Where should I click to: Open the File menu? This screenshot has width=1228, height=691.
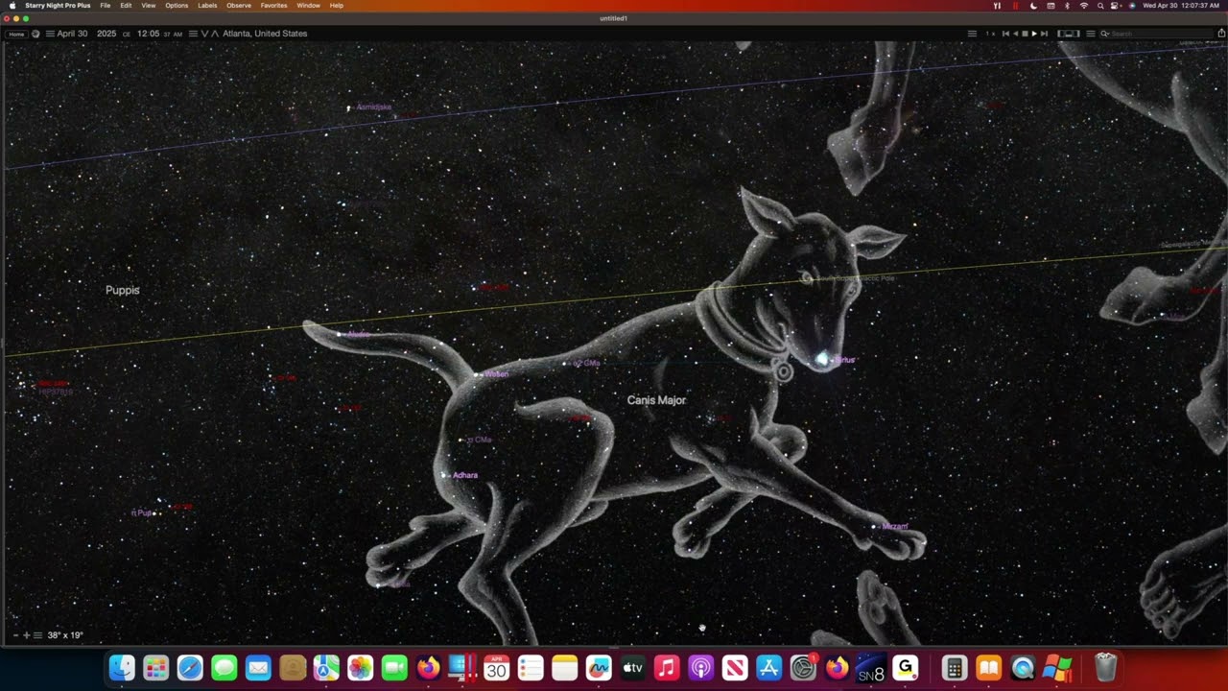105,6
